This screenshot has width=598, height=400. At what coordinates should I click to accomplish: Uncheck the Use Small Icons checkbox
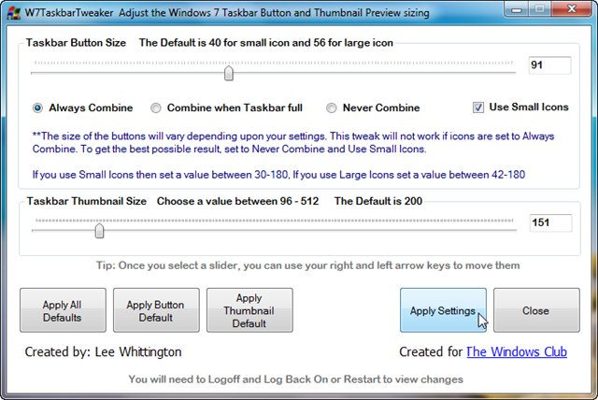click(x=479, y=107)
